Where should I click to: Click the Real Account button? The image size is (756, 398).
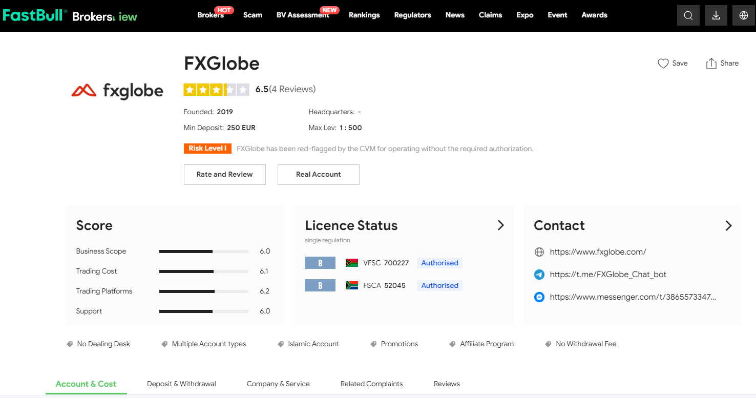(x=319, y=175)
